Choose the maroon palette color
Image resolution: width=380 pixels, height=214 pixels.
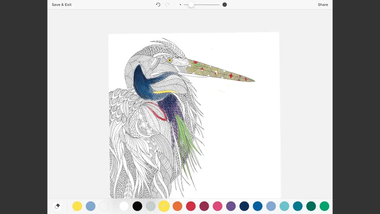coord(204,206)
